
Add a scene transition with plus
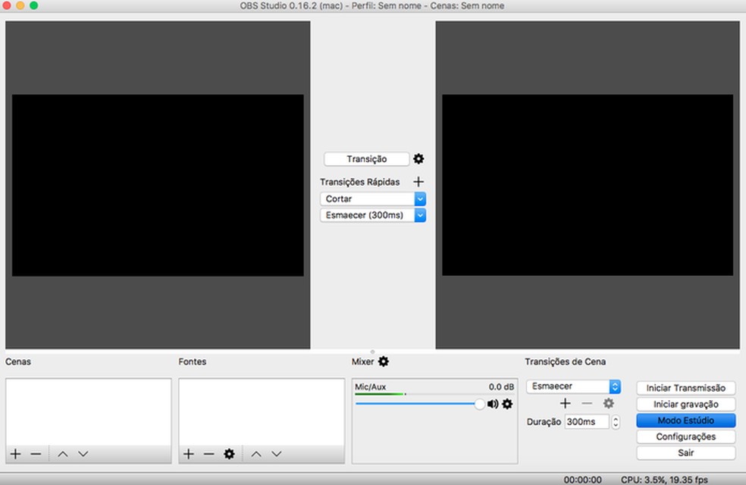click(566, 403)
